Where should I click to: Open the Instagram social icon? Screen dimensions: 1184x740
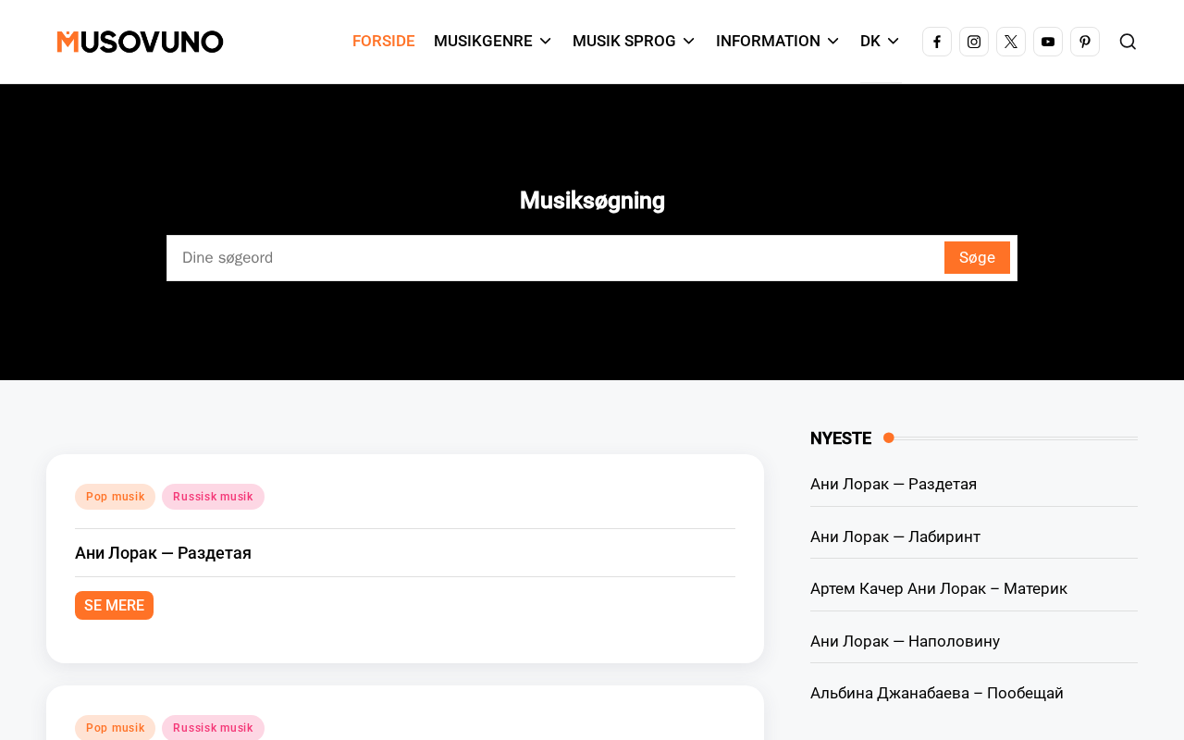[x=974, y=42]
